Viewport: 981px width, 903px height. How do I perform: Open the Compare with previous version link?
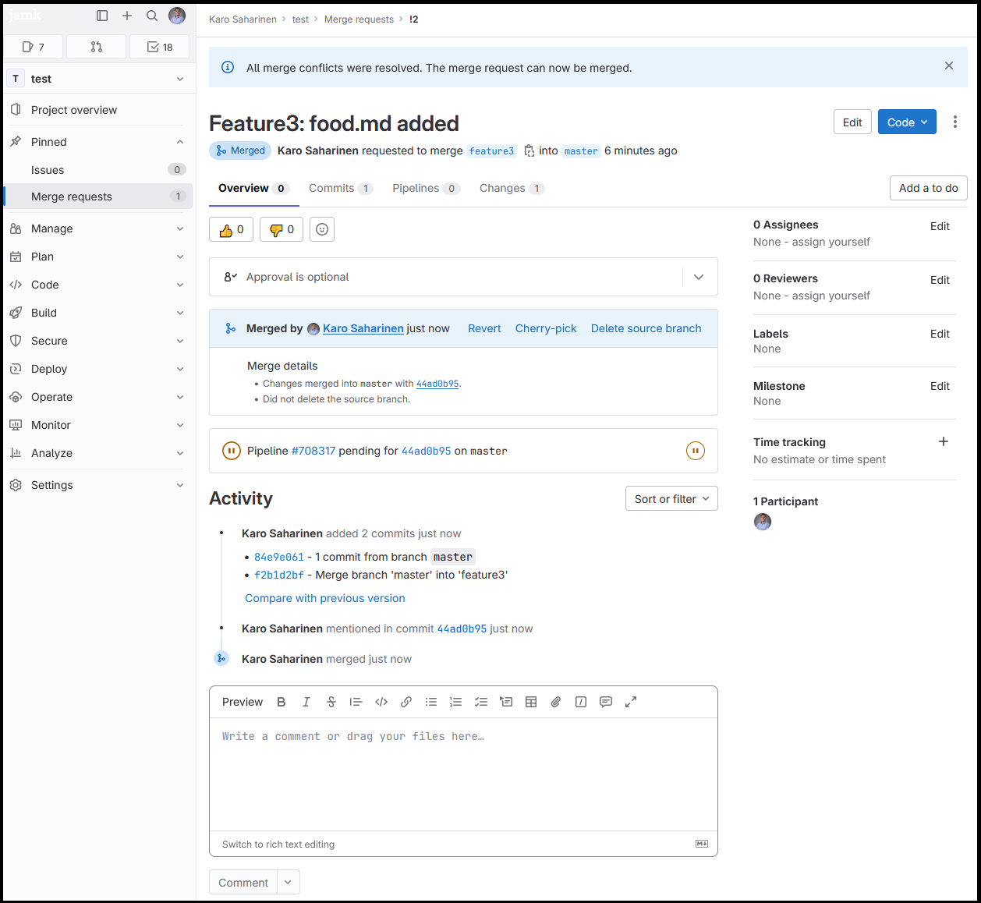(x=325, y=598)
